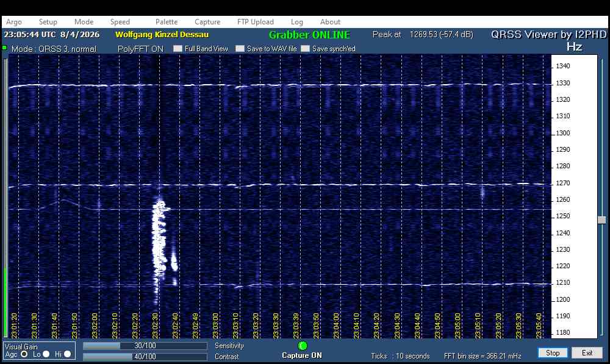Enable the Full Band View checkbox
610x364 pixels.
178,49
